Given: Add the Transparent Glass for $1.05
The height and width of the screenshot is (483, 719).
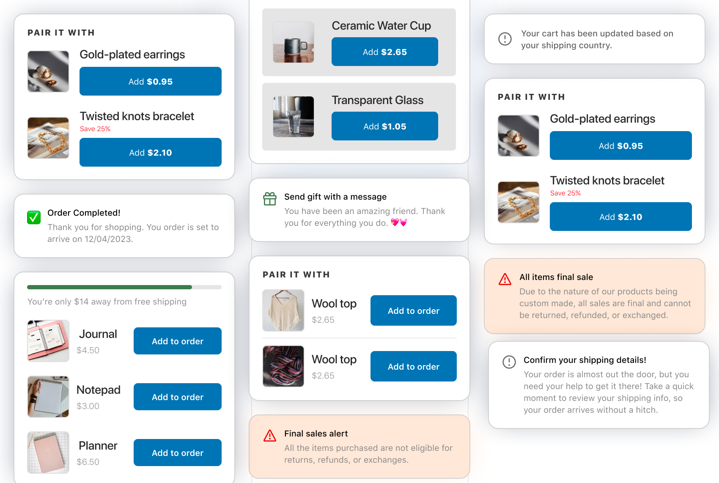Looking at the screenshot, I should pos(384,126).
